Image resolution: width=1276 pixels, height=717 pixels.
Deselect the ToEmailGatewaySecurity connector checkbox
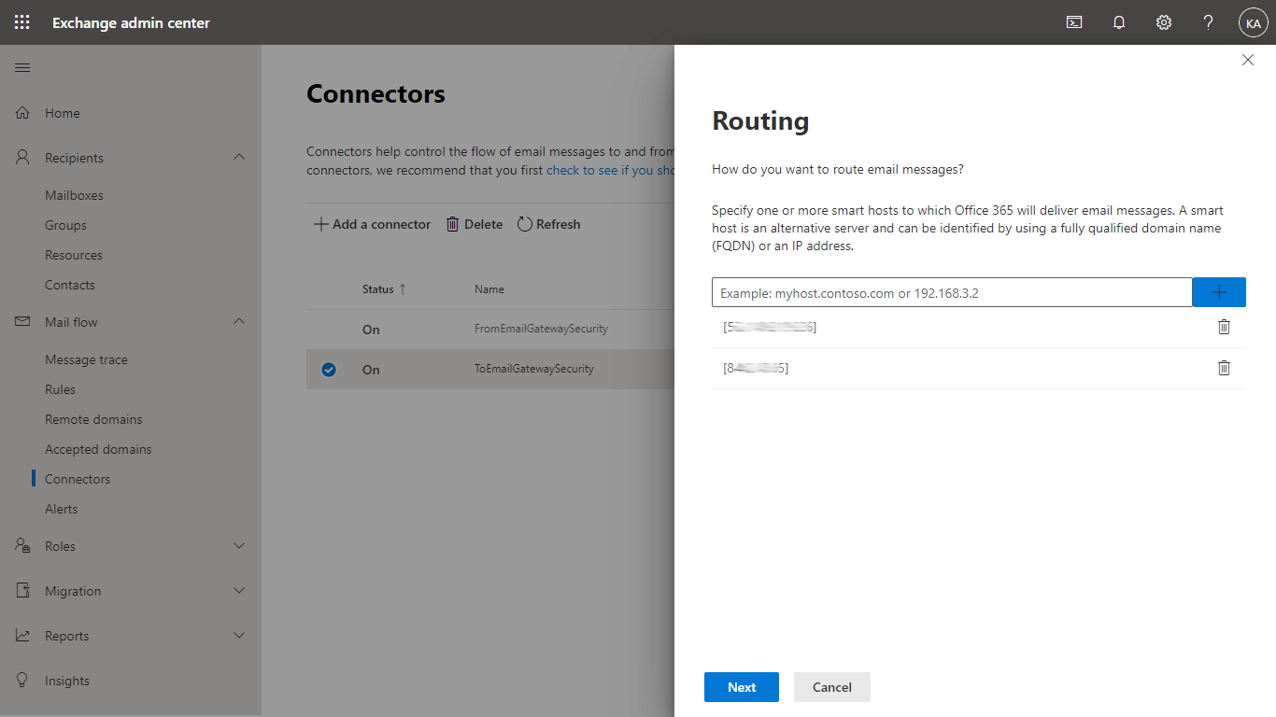pos(329,370)
